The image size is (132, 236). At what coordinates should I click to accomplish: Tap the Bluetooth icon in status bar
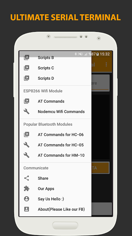pos(76,54)
